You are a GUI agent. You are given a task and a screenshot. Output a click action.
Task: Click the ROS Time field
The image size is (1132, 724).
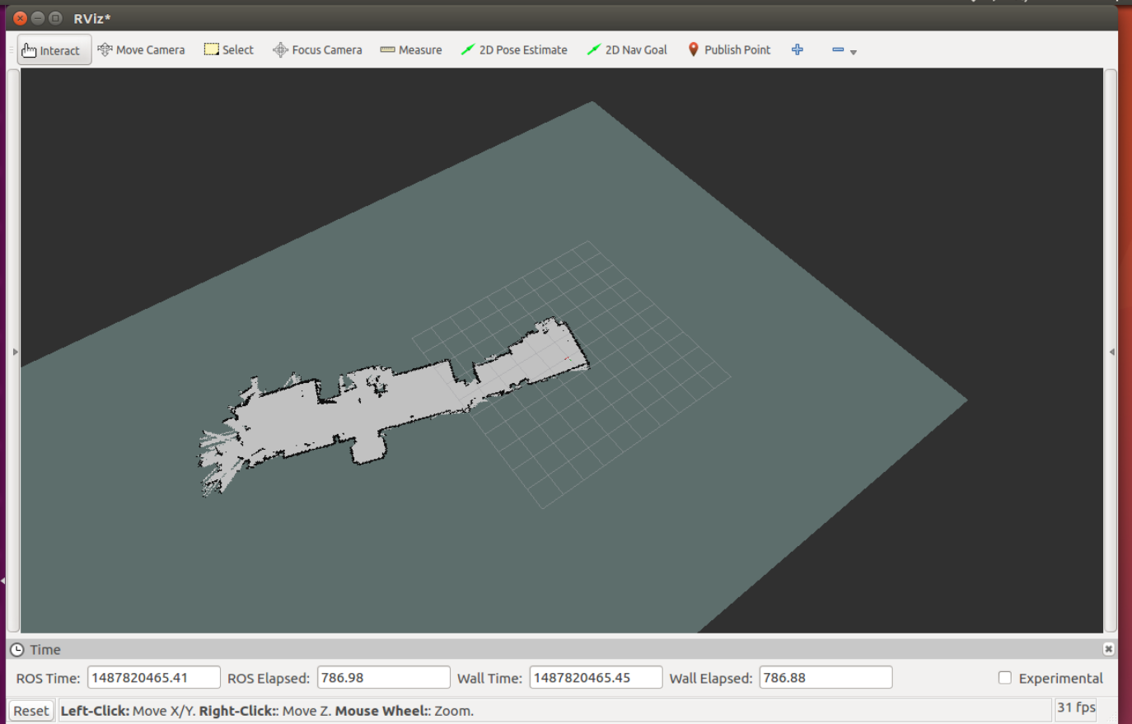154,678
